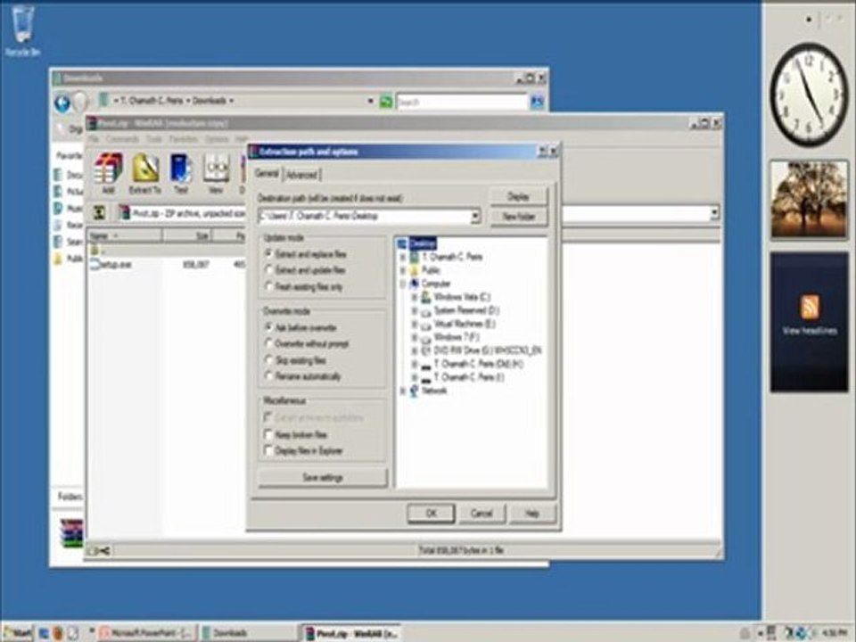Open the Tools menu in WinRAR
The image size is (856, 642).
point(154,139)
